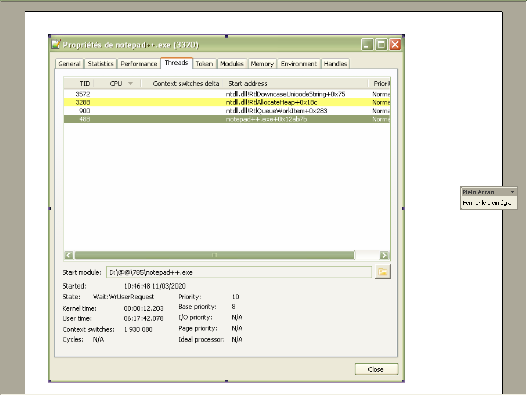Click the horizontal scrollbar thumb of the thread list

(215, 255)
